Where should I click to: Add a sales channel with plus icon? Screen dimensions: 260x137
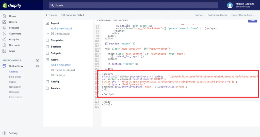[38, 60]
